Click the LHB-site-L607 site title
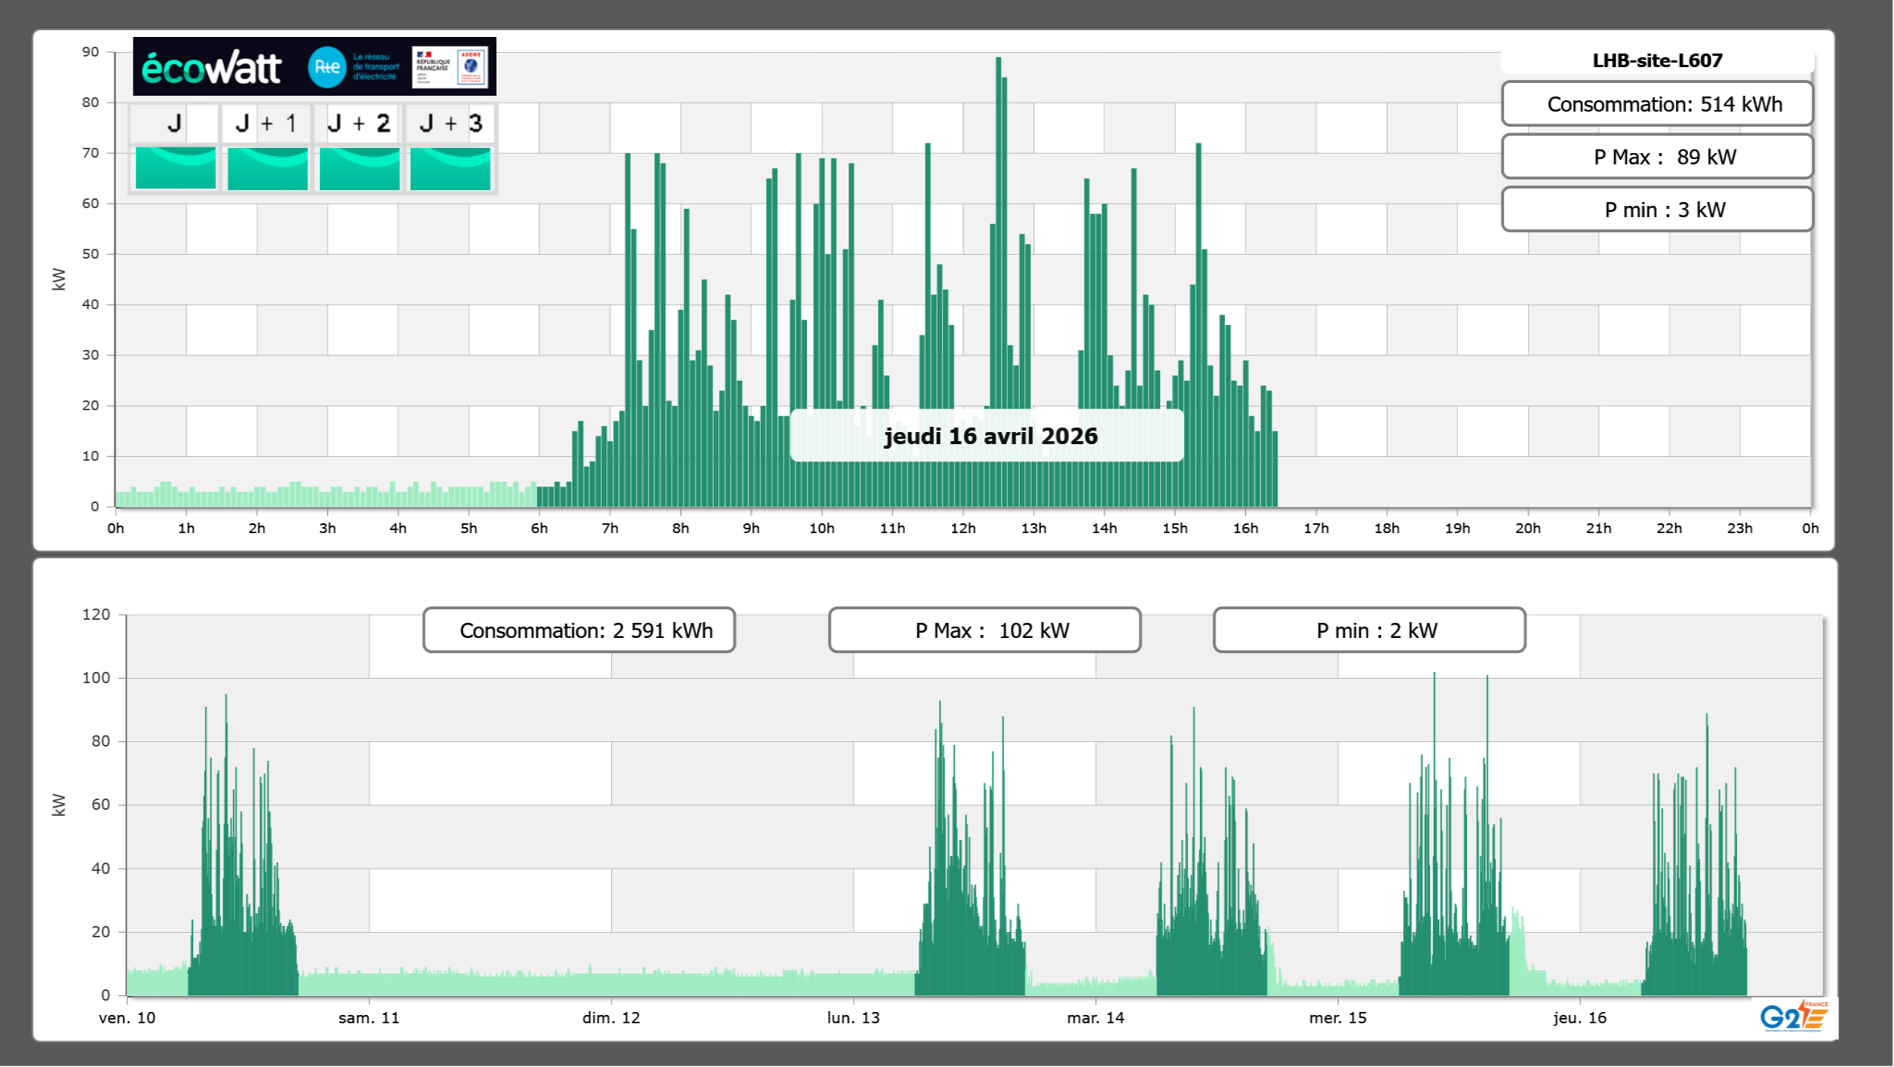 click(1657, 60)
